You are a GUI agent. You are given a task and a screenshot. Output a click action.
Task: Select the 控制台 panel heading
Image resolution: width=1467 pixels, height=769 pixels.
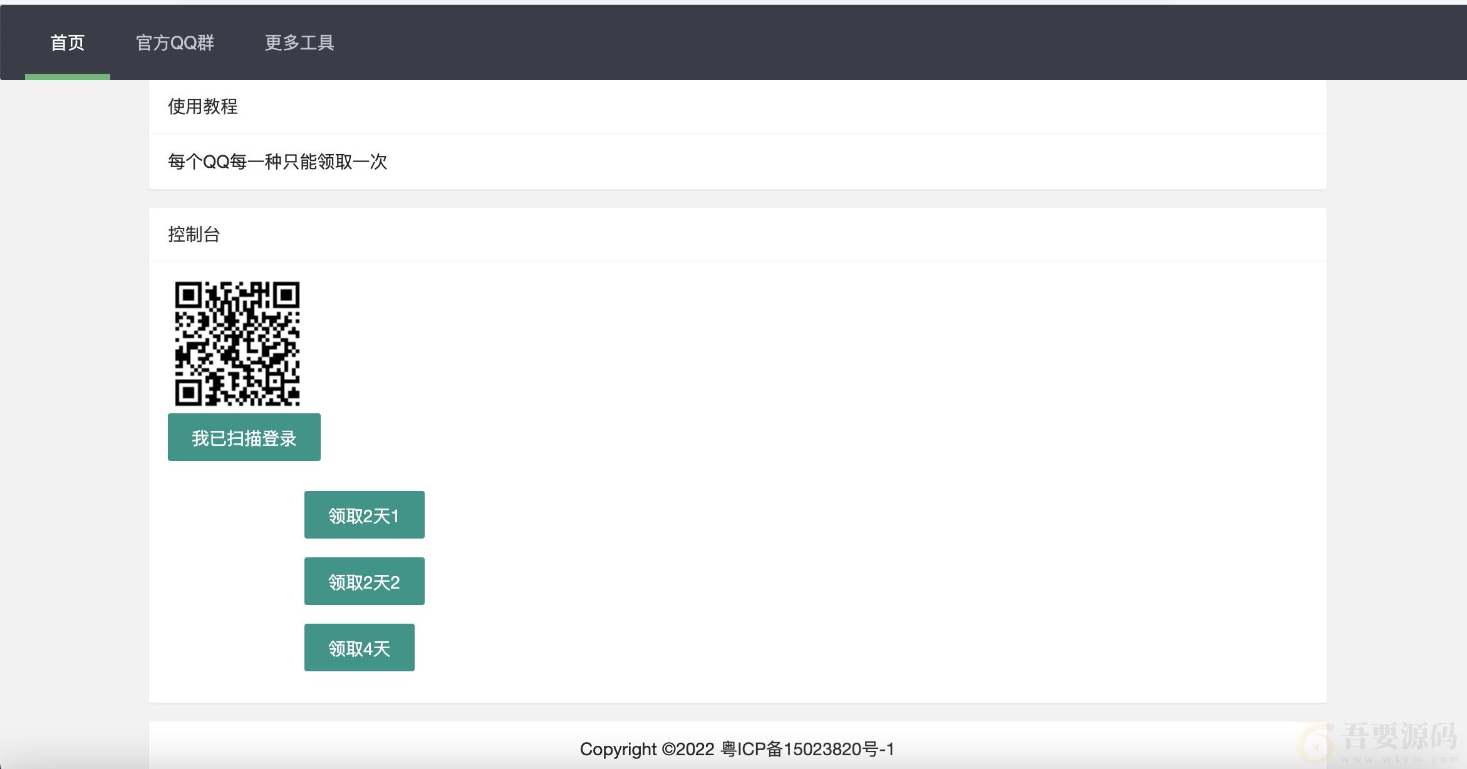click(194, 235)
